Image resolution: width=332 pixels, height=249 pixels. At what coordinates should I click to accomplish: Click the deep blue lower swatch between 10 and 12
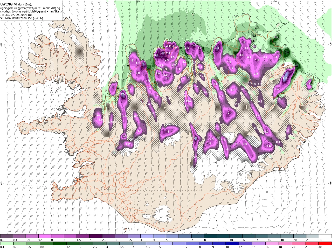tap(232, 243)
